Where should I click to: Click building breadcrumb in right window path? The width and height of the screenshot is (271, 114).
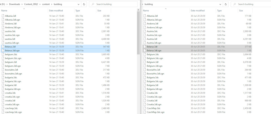pos(148,4)
